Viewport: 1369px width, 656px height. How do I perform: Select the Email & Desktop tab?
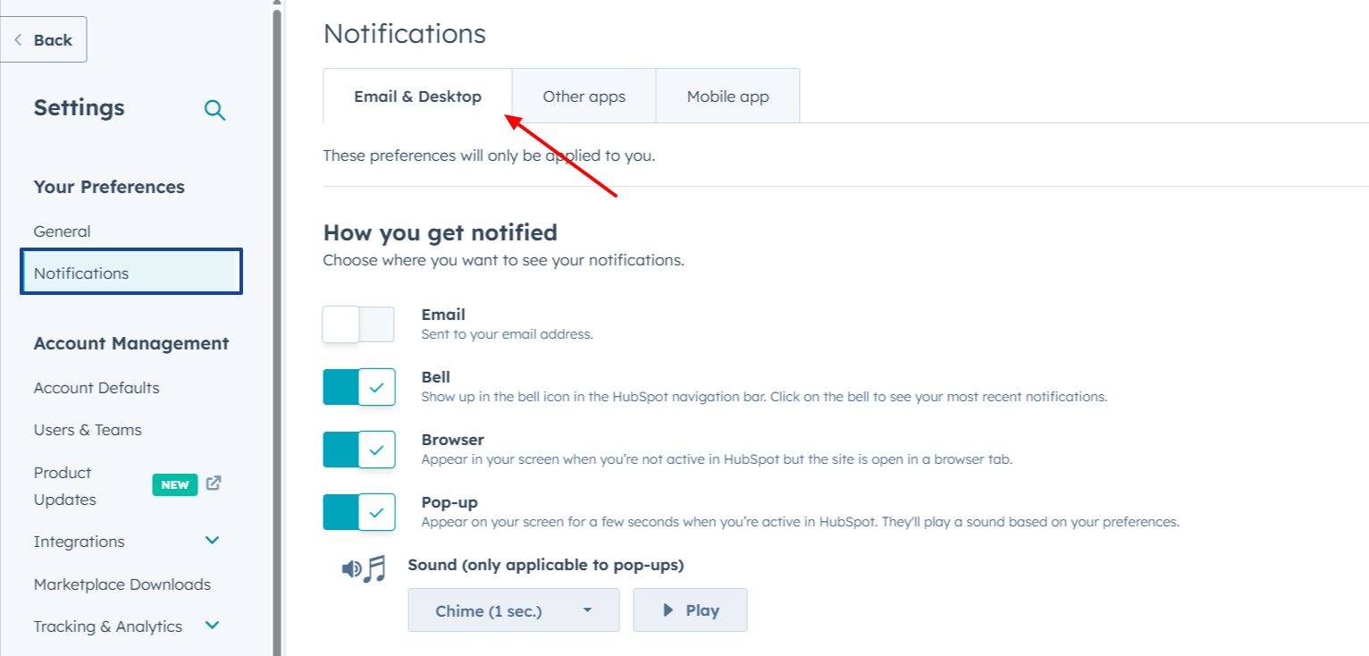[x=417, y=97]
